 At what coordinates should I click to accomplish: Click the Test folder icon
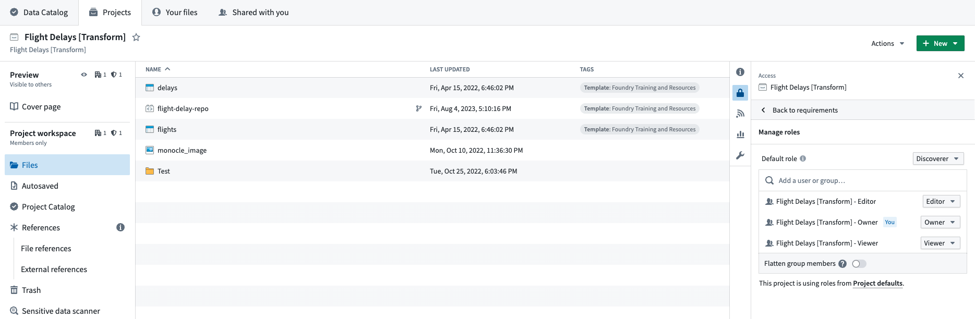click(150, 171)
